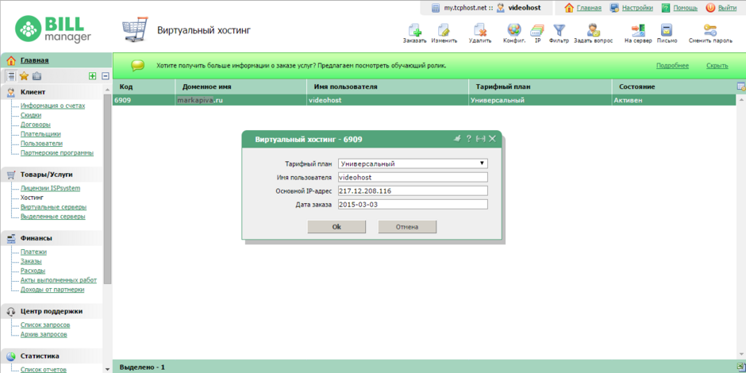Image resolution: width=746 pixels, height=373 pixels.
Task: Click the Удалить delete icon
Action: [479, 30]
